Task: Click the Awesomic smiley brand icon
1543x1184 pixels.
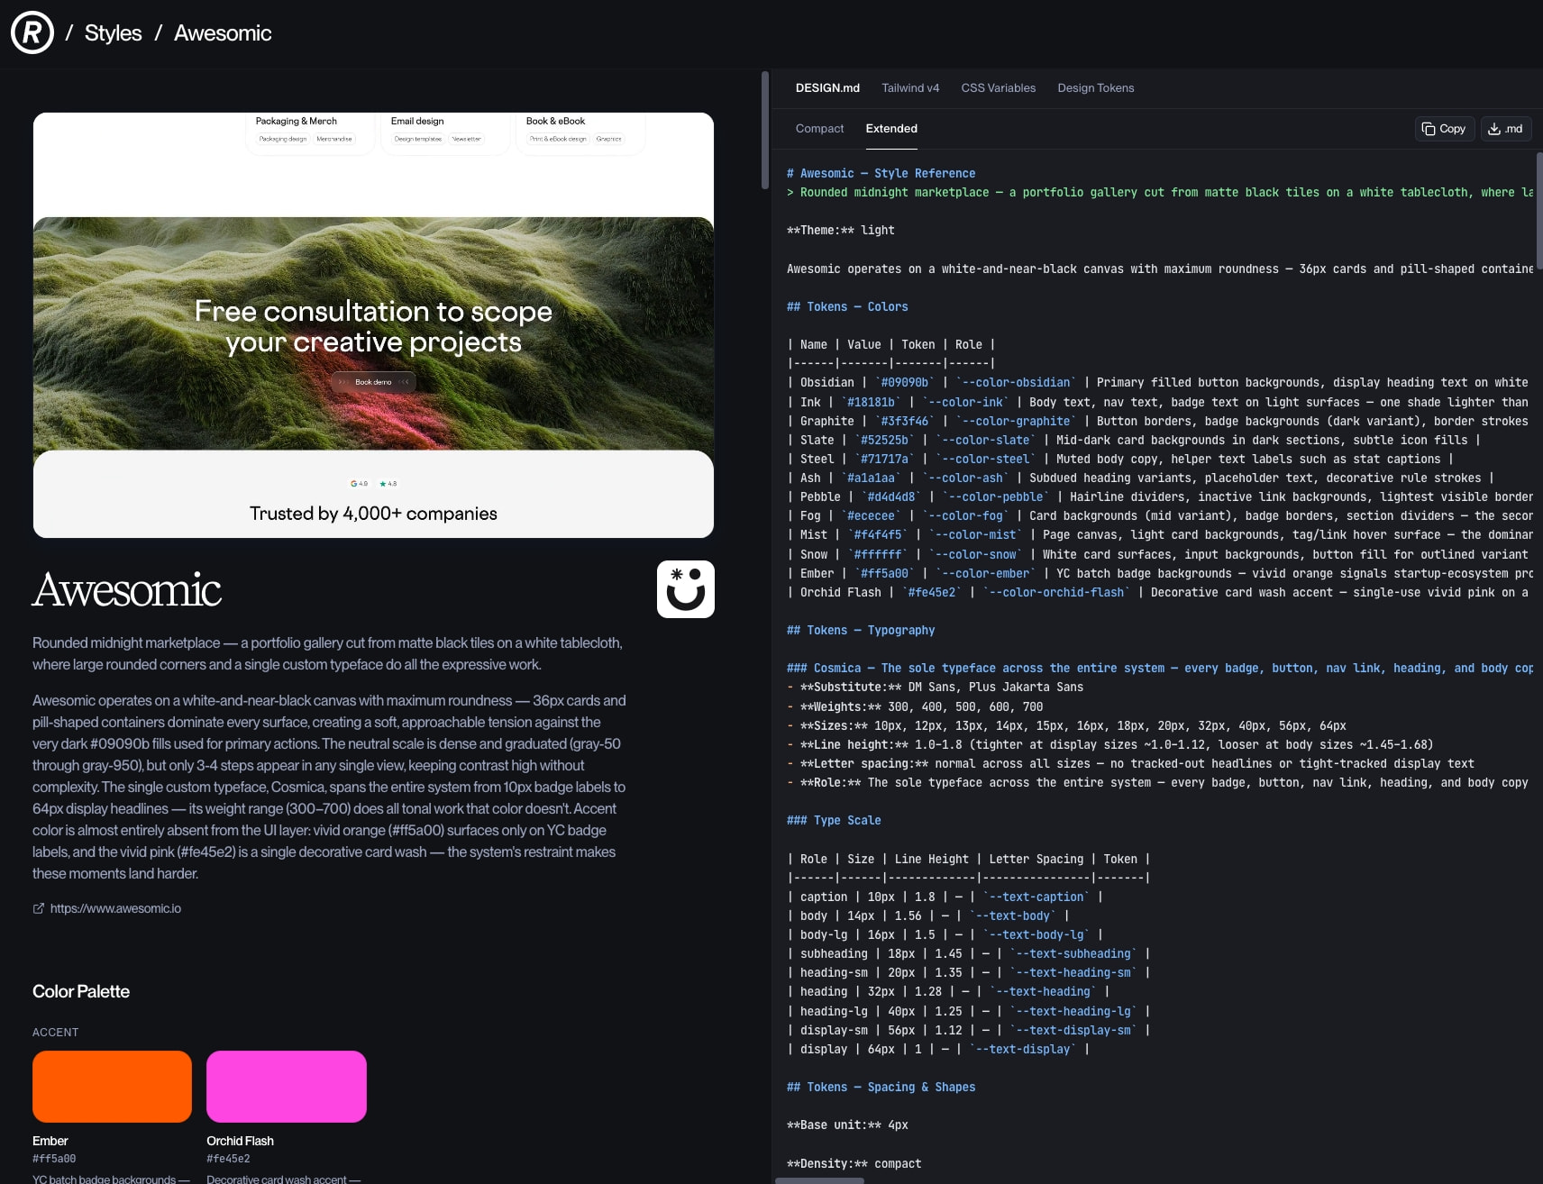Action: point(686,589)
